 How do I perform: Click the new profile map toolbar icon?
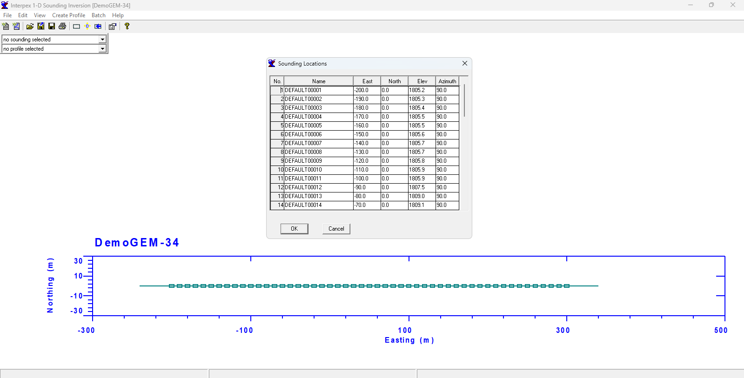coord(16,27)
